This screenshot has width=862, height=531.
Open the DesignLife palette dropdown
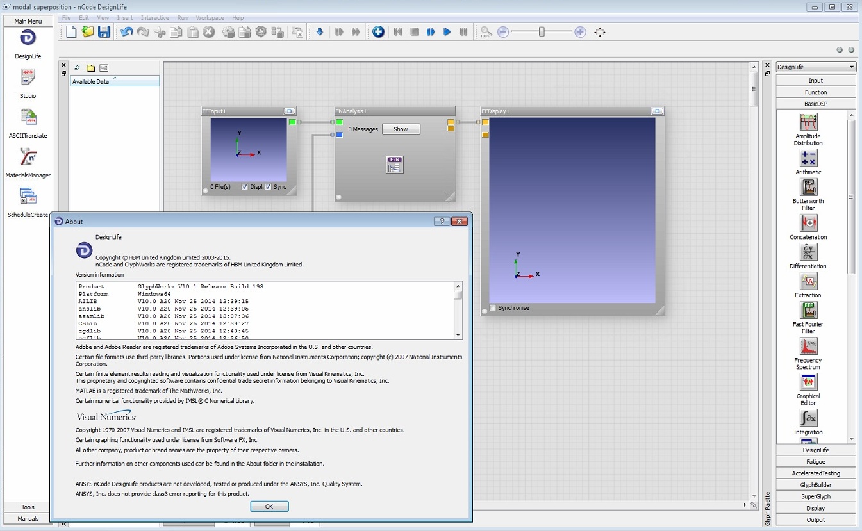(816, 67)
